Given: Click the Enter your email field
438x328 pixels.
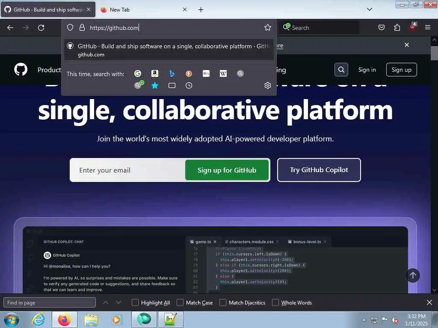Looking at the screenshot, I should [x=128, y=170].
